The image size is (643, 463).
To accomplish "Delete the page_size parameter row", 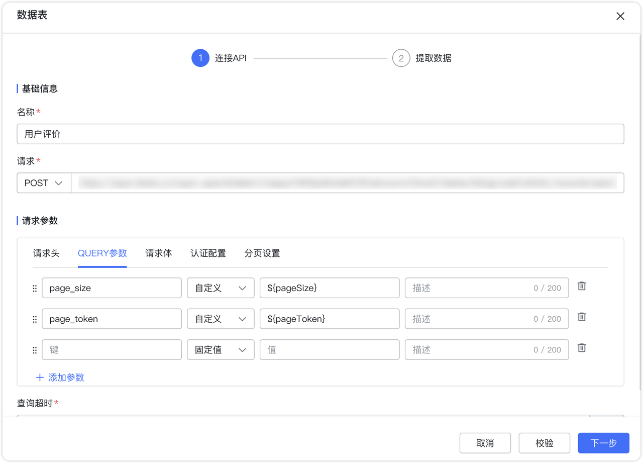I will (582, 286).
